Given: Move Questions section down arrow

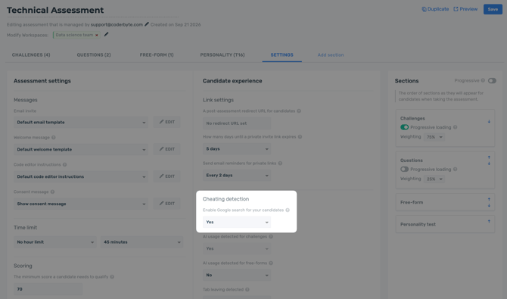Looking at the screenshot, I should 489,164.
